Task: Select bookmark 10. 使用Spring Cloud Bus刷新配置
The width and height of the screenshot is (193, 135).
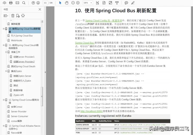Action: click(x=24, y=30)
